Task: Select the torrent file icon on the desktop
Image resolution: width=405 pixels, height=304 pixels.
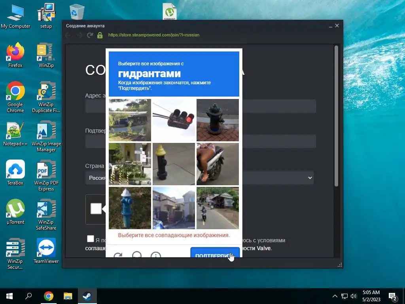Action: (169, 11)
